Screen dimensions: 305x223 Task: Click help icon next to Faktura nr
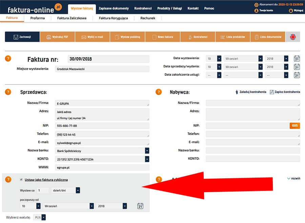[8, 59]
